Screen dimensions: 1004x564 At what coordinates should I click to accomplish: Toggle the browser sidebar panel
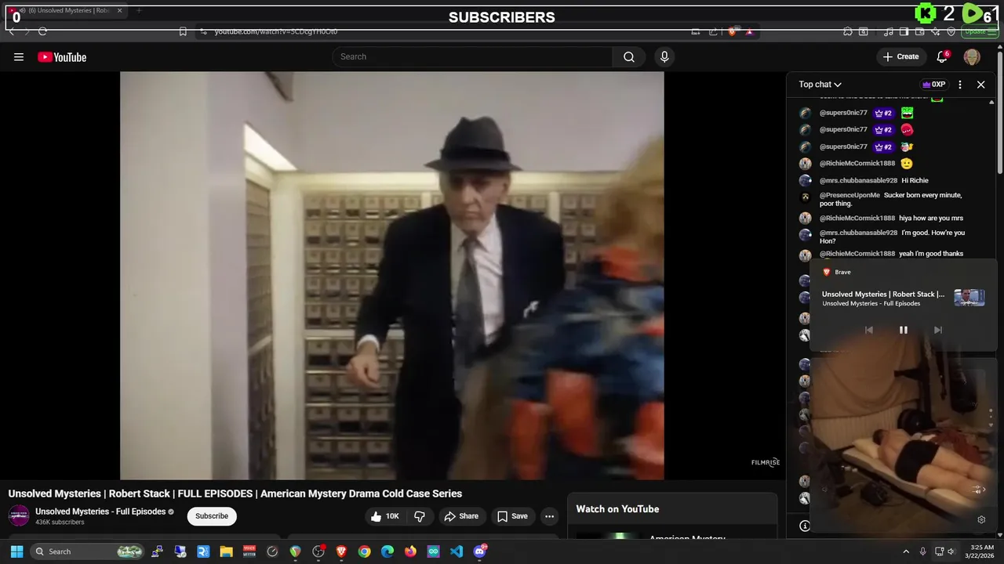point(904,31)
